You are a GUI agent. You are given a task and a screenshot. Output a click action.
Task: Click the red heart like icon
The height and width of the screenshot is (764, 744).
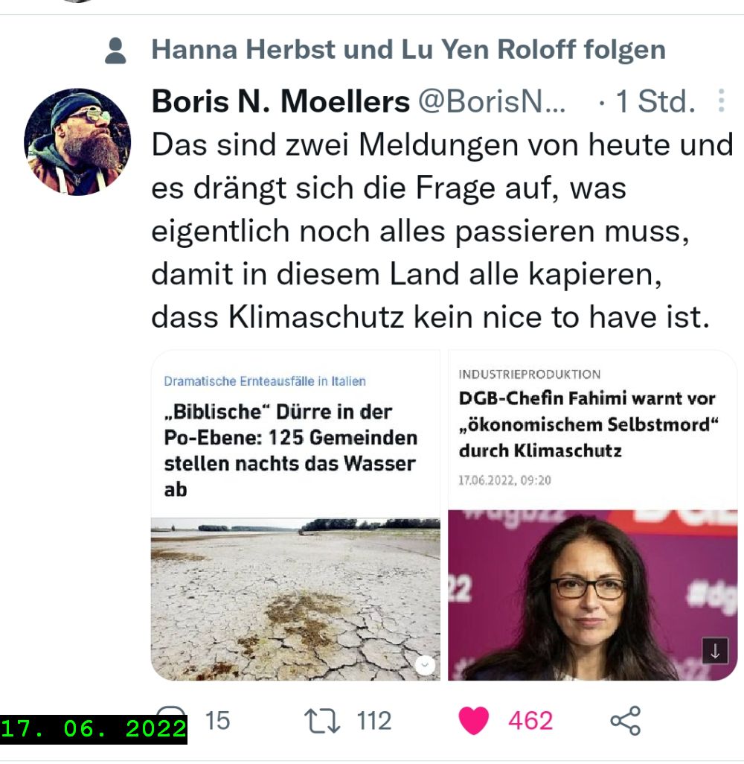pyautogui.click(x=473, y=720)
